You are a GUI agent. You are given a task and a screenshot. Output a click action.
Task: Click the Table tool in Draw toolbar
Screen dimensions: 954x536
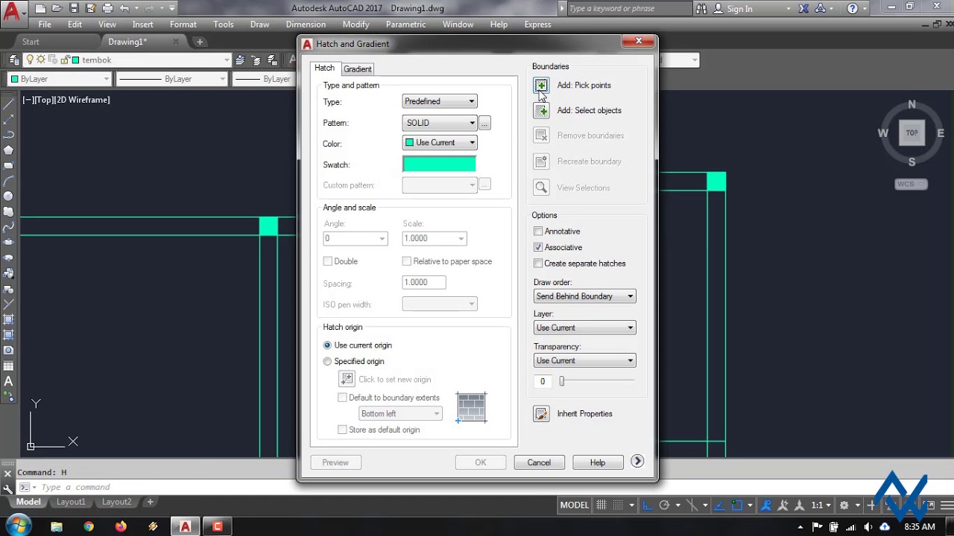pyautogui.click(x=9, y=366)
